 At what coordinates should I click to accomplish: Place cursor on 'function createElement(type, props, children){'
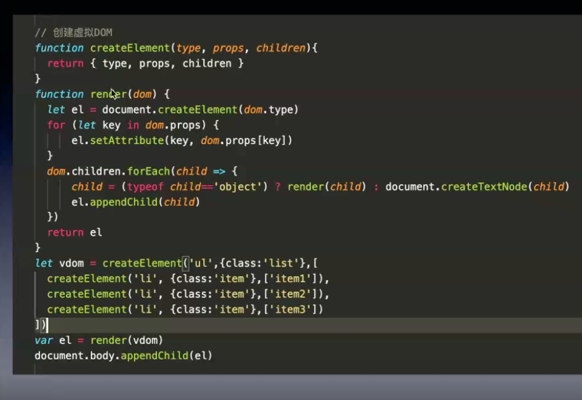176,48
